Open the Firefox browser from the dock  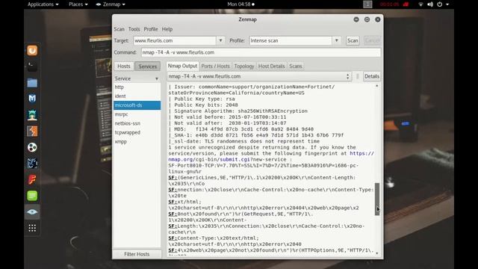point(32,50)
